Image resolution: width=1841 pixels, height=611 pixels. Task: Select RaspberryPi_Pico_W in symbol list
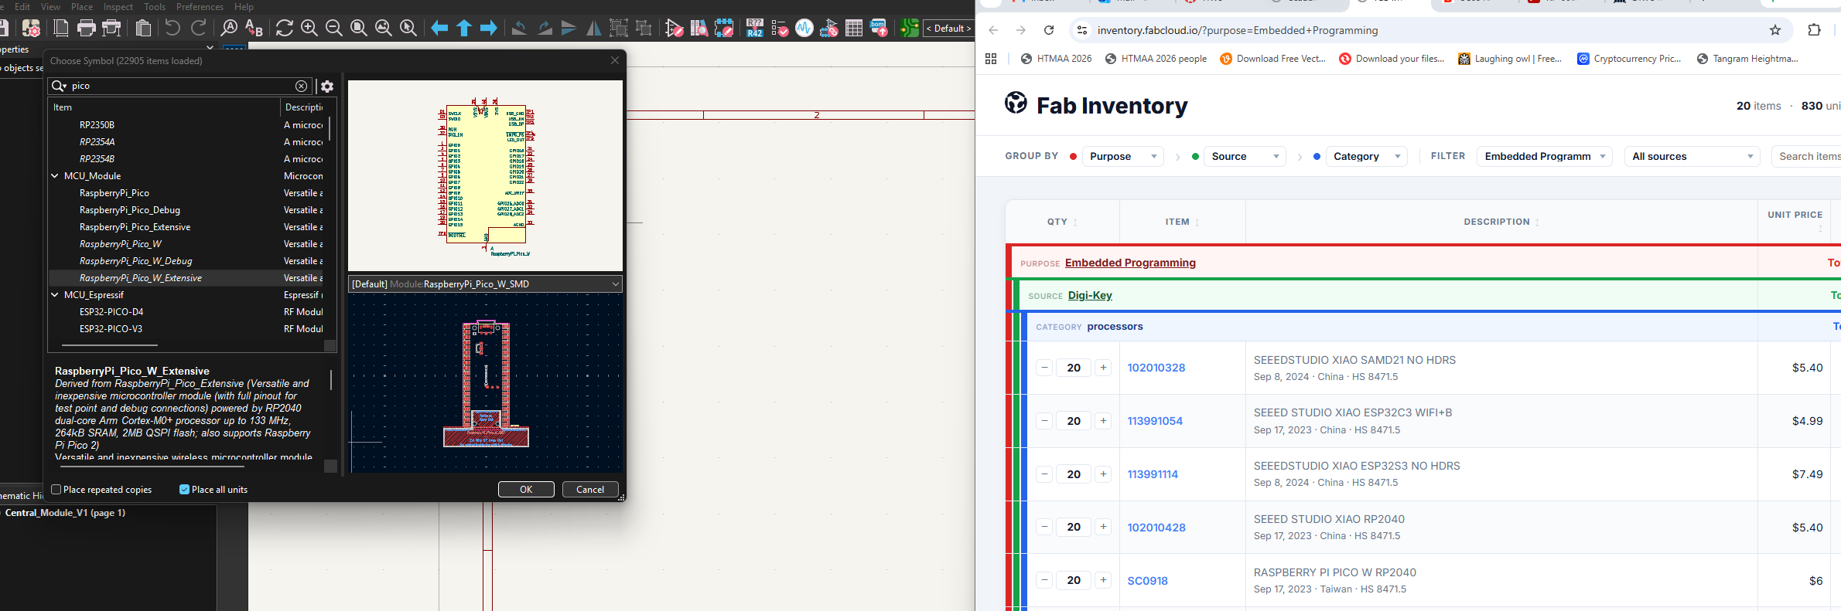click(121, 244)
